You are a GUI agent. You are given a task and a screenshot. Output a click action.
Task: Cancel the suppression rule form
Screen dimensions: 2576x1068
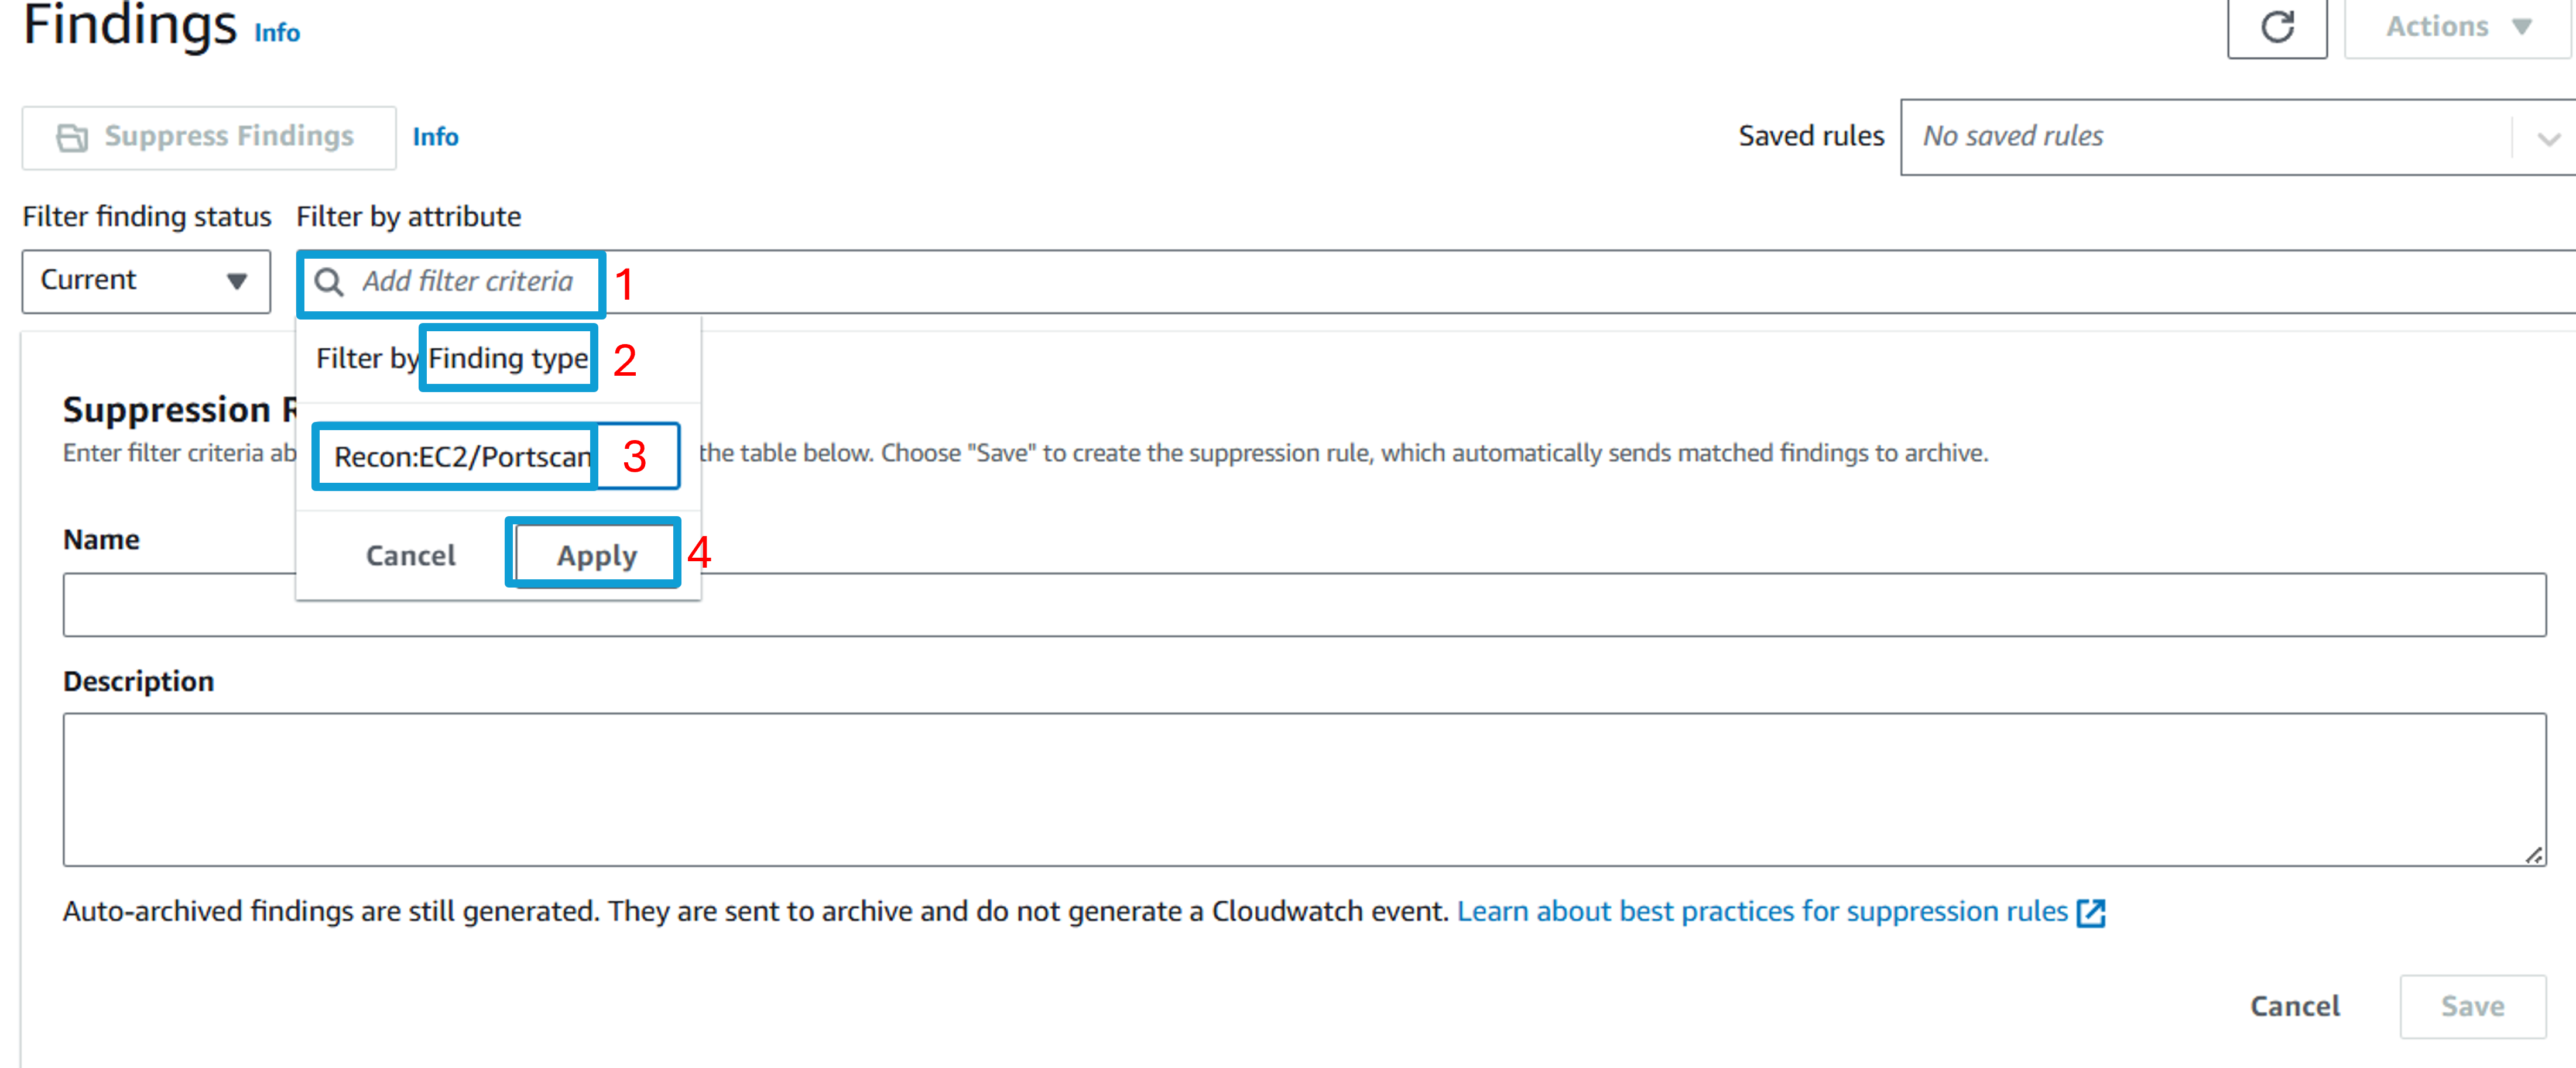pyautogui.click(x=2294, y=1006)
